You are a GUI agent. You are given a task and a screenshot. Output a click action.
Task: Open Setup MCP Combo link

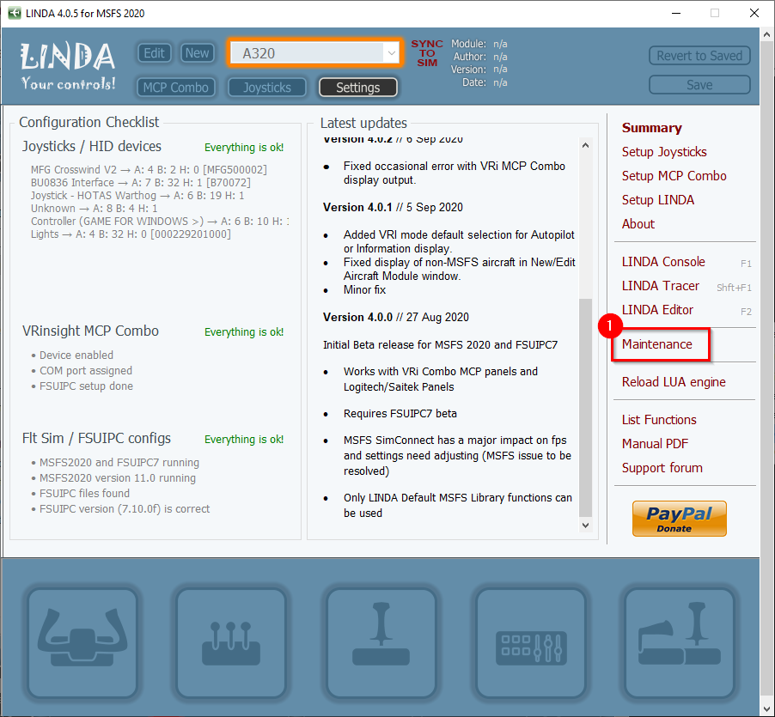(674, 176)
